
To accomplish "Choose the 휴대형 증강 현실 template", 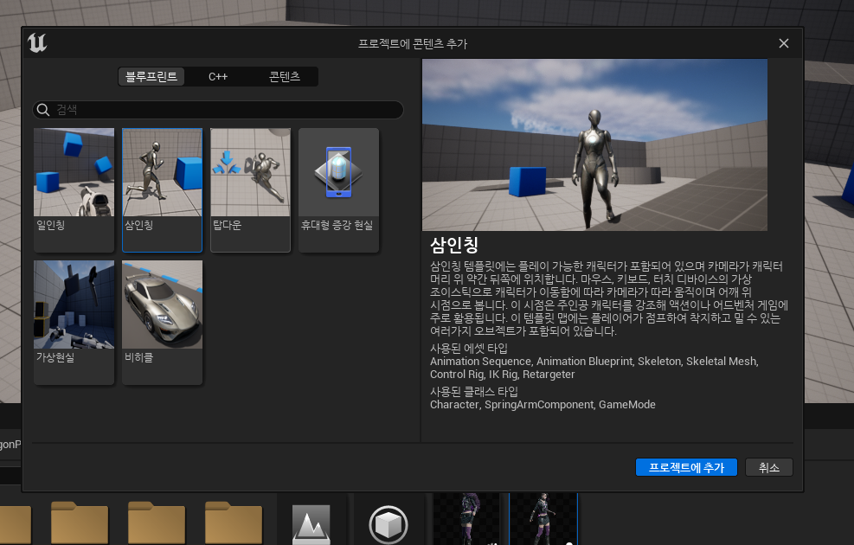I will (x=339, y=190).
